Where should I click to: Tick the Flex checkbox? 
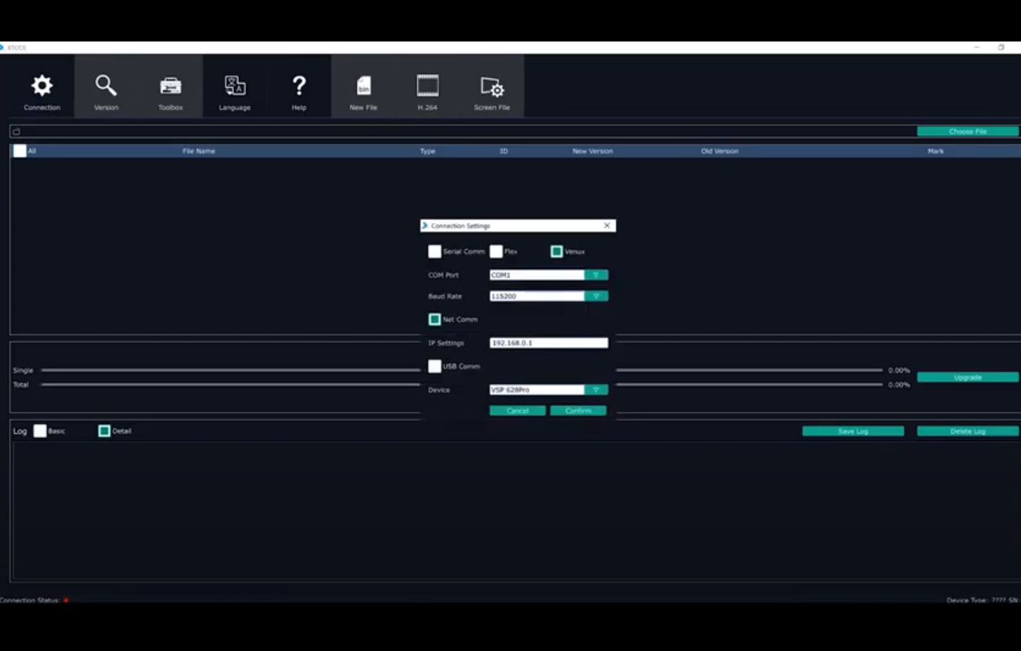pos(496,251)
